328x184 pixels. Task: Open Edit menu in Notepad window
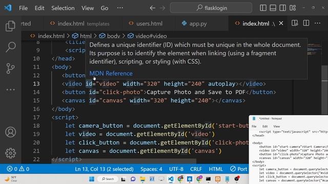point(265,126)
